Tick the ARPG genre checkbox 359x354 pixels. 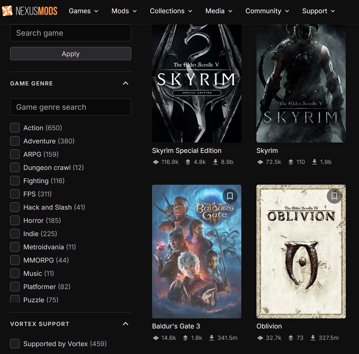coord(15,154)
